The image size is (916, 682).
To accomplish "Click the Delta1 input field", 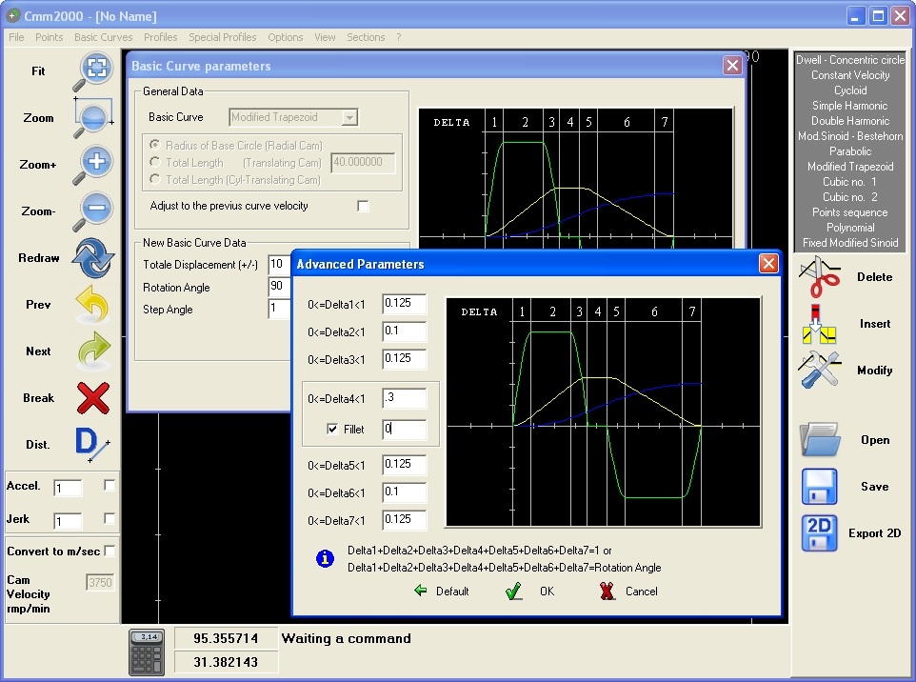I will click(x=405, y=303).
